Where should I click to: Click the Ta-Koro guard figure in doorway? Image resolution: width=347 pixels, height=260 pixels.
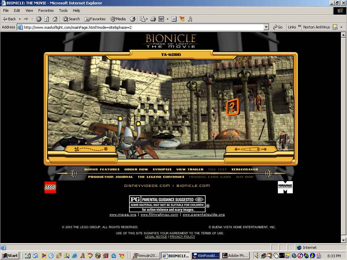[x=258, y=102]
